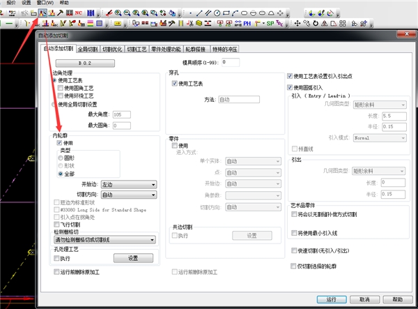Viewport: 418px width, 309px height.
Task: Click the red NC code icon
Action: 78,13
